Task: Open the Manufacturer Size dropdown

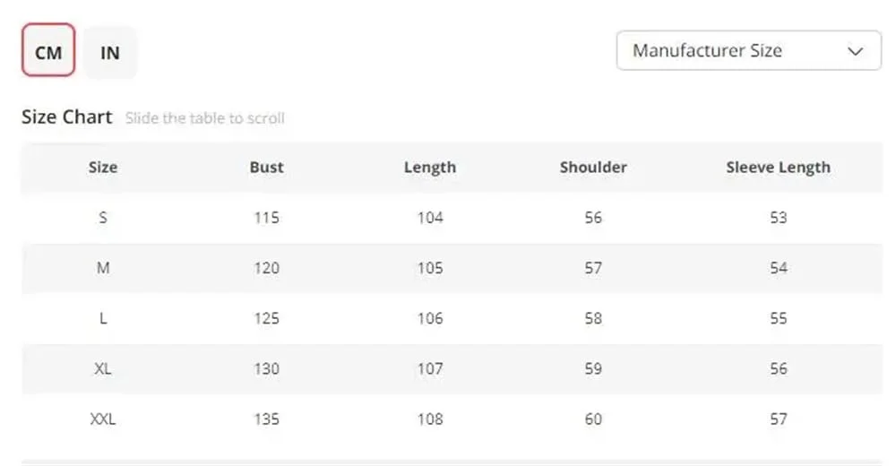Action: [x=748, y=51]
